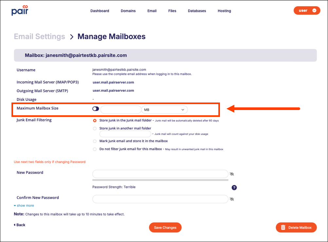Click the changing Password warning text

[x=50, y=162]
